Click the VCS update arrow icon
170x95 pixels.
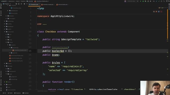[156, 1]
